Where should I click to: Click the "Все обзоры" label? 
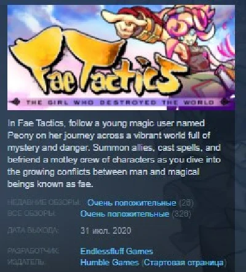[31, 214]
